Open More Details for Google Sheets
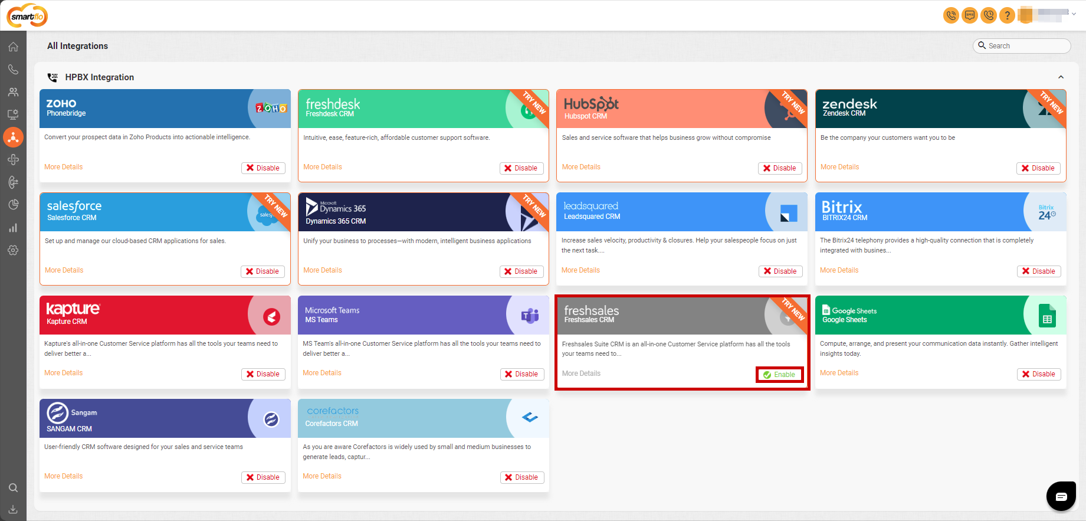The height and width of the screenshot is (521, 1086). click(839, 373)
